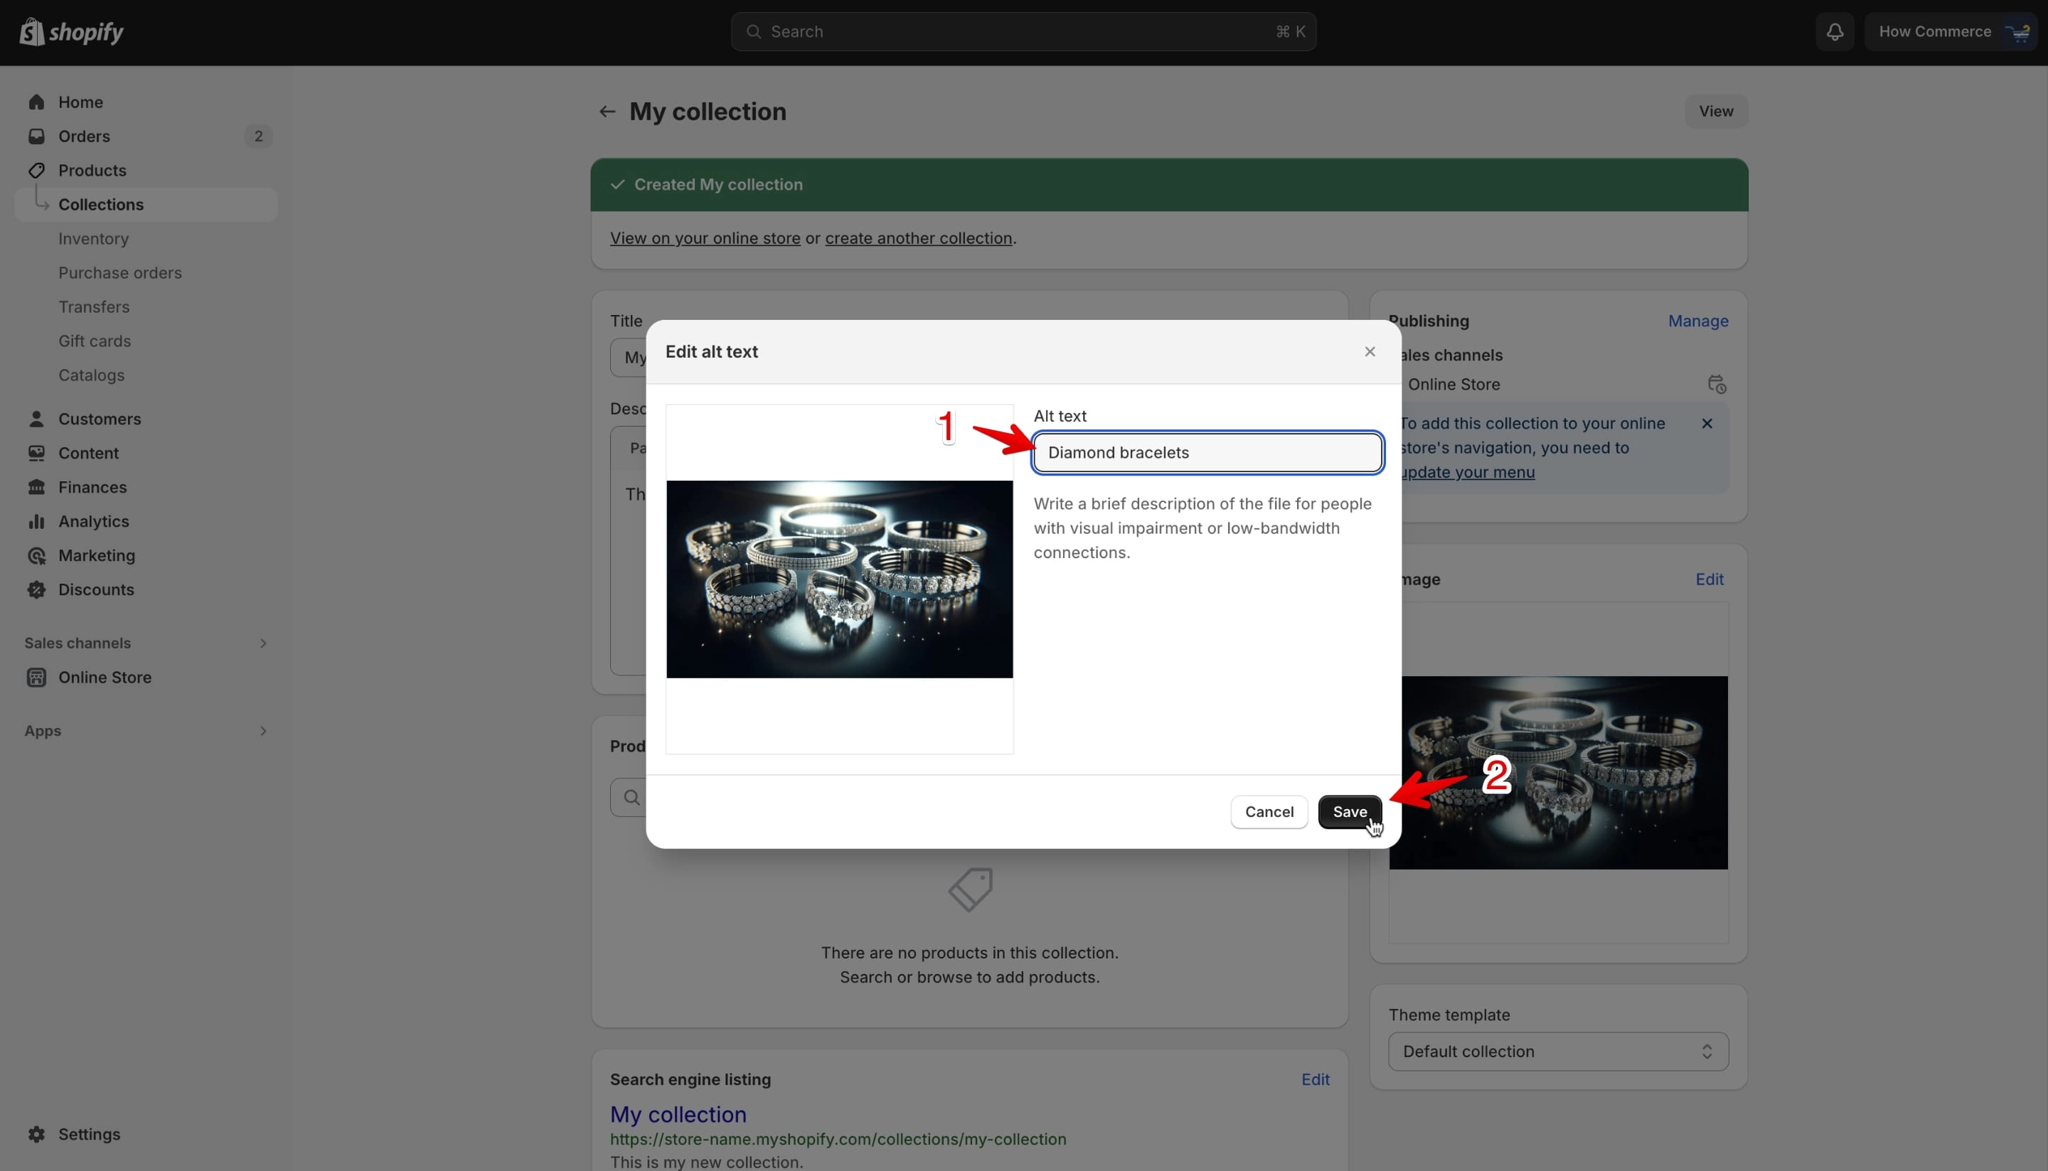Image resolution: width=2048 pixels, height=1171 pixels.
Task: Click the Discounts badge icon
Action: 36,589
